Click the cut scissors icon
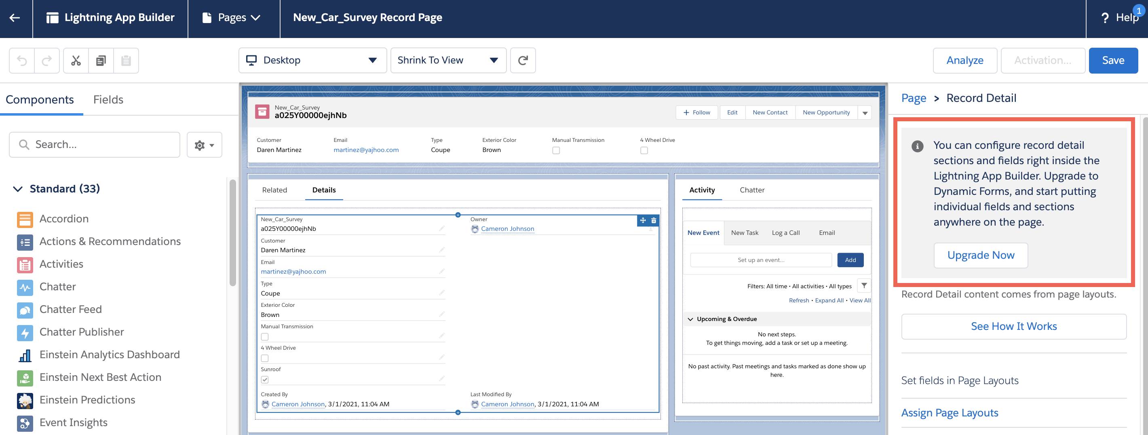This screenshot has height=435, width=1148. [76, 60]
